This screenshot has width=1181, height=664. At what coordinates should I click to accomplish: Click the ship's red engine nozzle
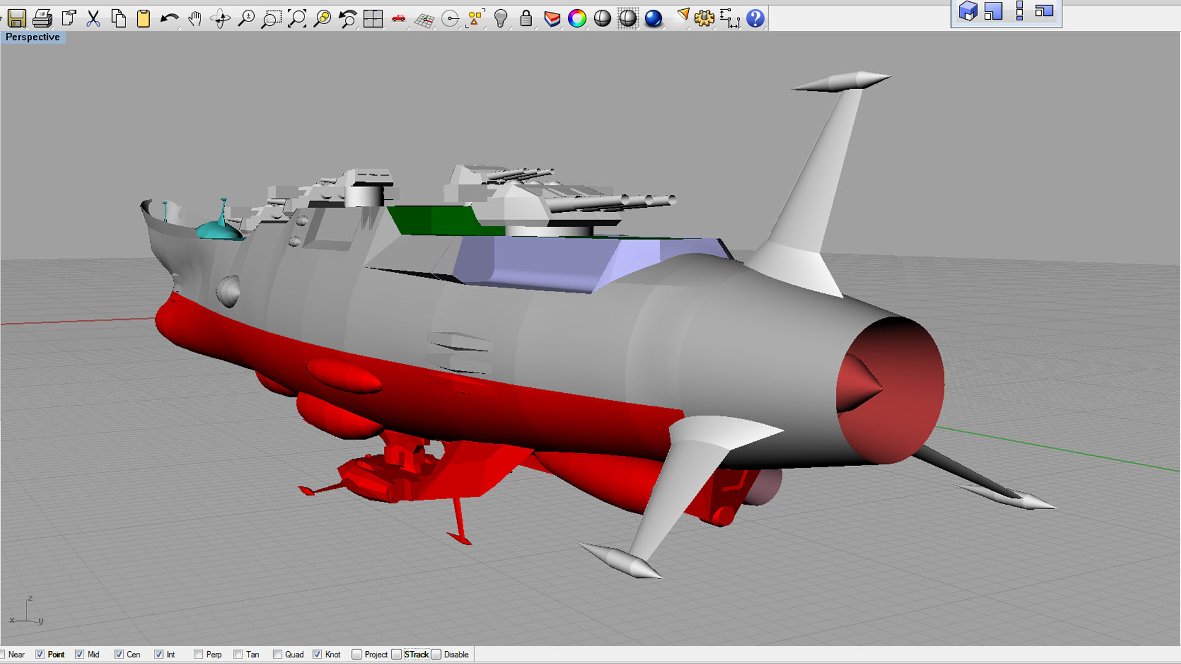(889, 390)
